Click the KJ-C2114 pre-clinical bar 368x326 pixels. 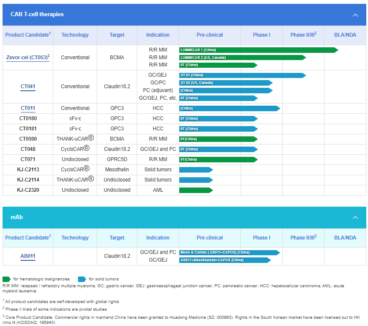point(196,180)
